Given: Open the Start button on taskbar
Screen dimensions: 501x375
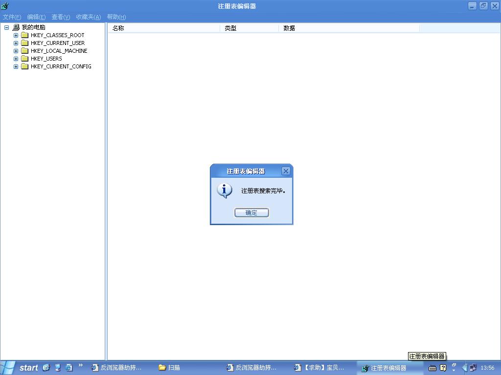Looking at the screenshot, I should tap(20, 368).
